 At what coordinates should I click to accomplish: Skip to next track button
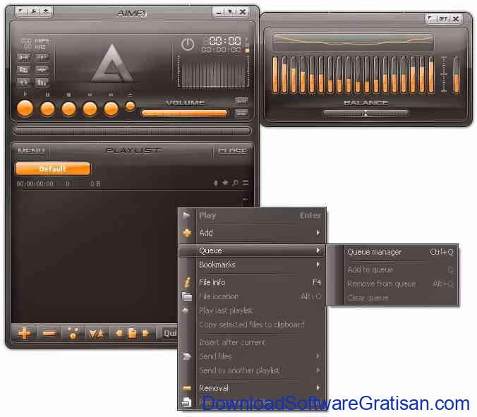coord(111,109)
